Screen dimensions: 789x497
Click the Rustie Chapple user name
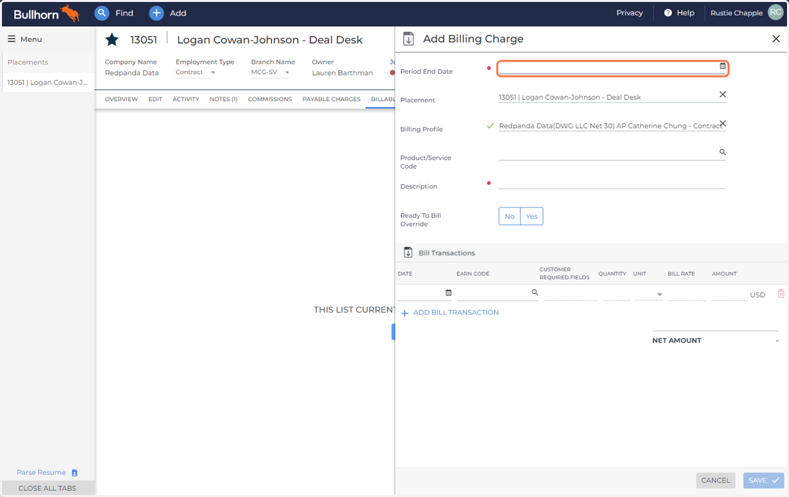[x=736, y=13]
